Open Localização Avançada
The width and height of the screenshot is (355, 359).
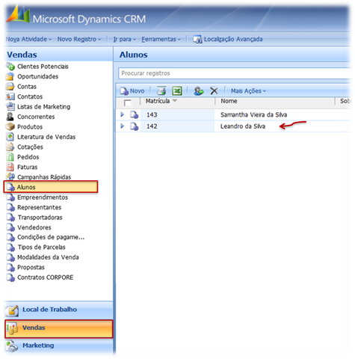tap(228, 39)
